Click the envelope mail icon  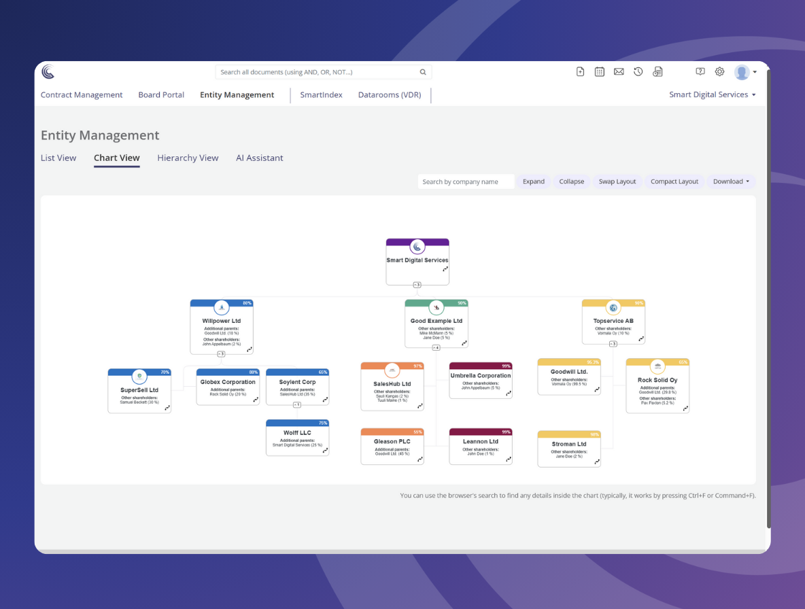(x=619, y=71)
